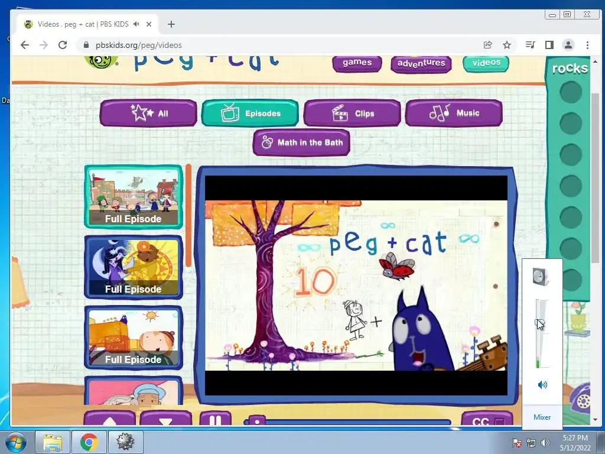This screenshot has height=454, width=605.
Task: Mute the tab using speaker icon
Action: (136, 24)
